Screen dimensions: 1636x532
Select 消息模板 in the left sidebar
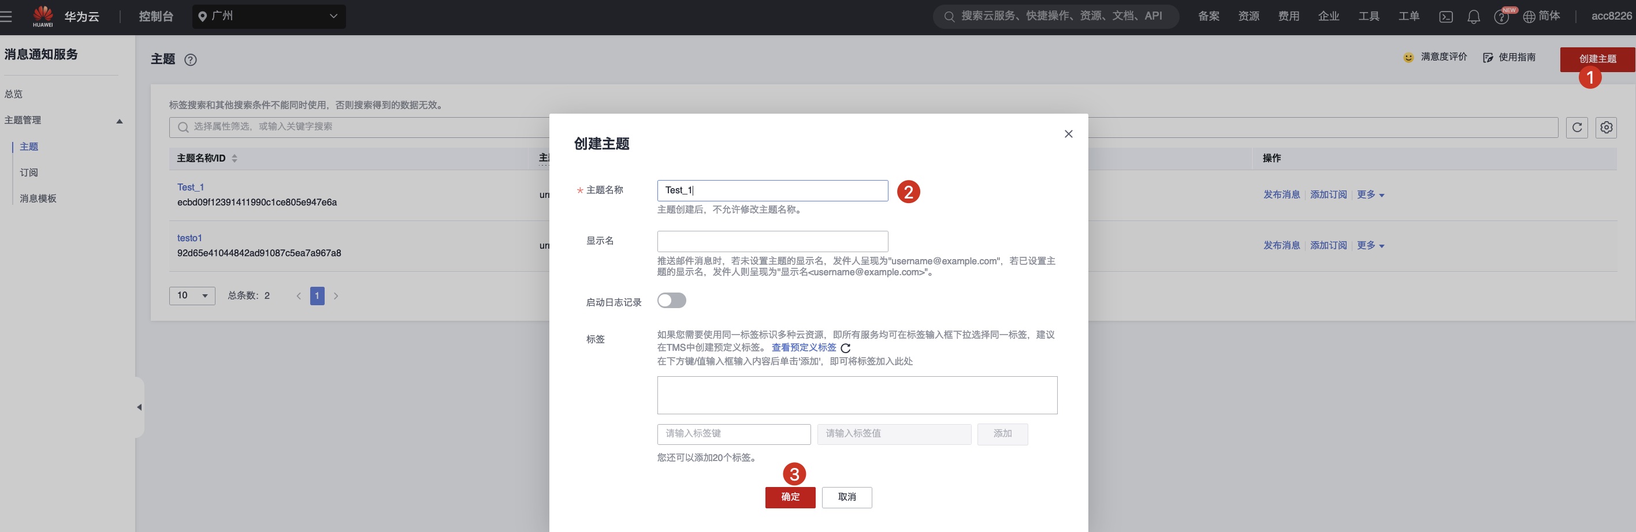[38, 198]
